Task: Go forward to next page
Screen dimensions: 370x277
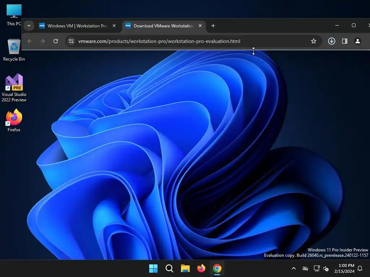Action: click(x=43, y=41)
